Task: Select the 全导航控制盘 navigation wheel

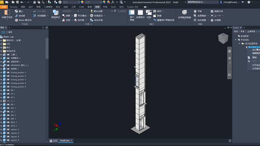Action: point(184,13)
